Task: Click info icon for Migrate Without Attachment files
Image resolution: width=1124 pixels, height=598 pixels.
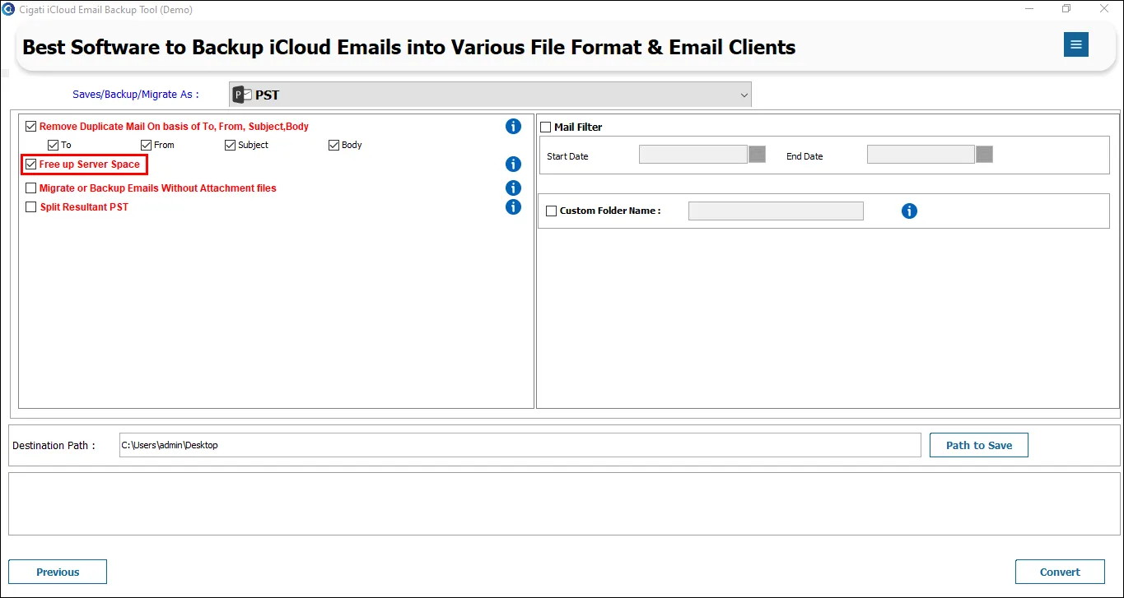Action: [x=513, y=188]
